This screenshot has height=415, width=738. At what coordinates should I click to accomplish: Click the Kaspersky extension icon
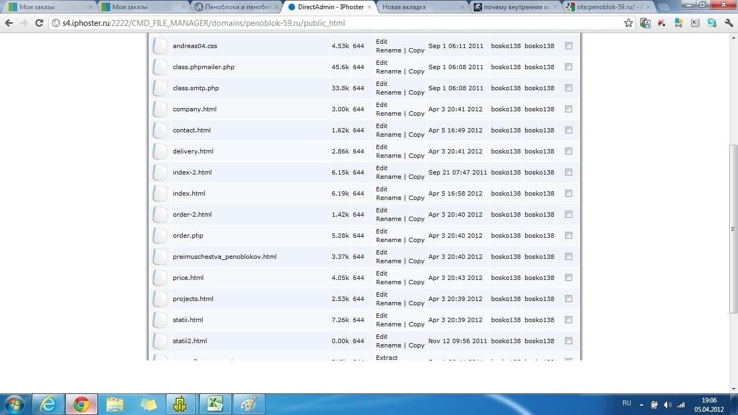pyautogui.click(x=662, y=23)
